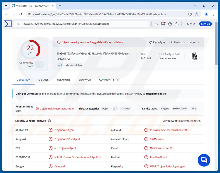This screenshot has height=173, width=220.
Task: Click RiskWare:MSIL/Screenshooter.B result
Action: [x=168, y=130]
